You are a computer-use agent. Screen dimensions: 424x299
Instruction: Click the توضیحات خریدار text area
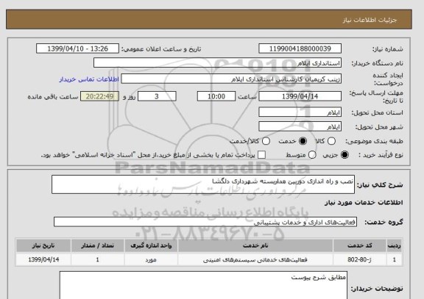[x=203, y=286]
